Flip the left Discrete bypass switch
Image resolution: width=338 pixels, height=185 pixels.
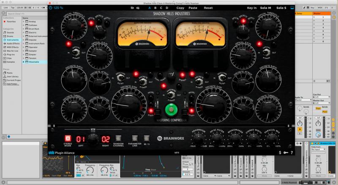(x=142, y=82)
